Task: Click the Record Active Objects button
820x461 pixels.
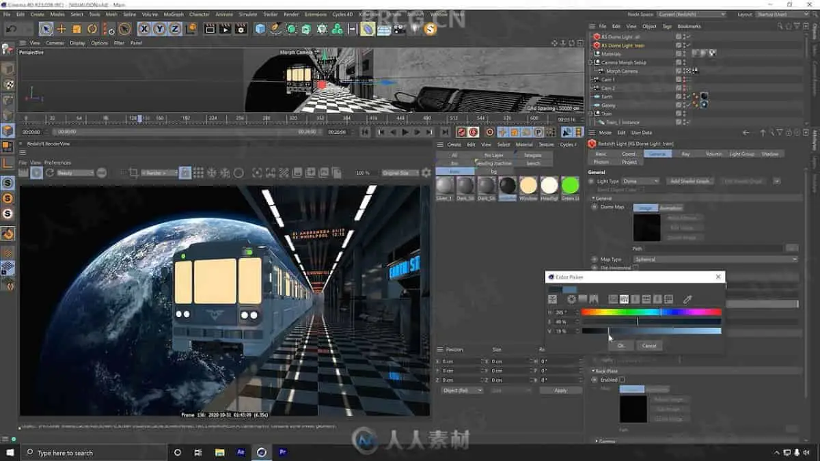Action: tap(461, 132)
